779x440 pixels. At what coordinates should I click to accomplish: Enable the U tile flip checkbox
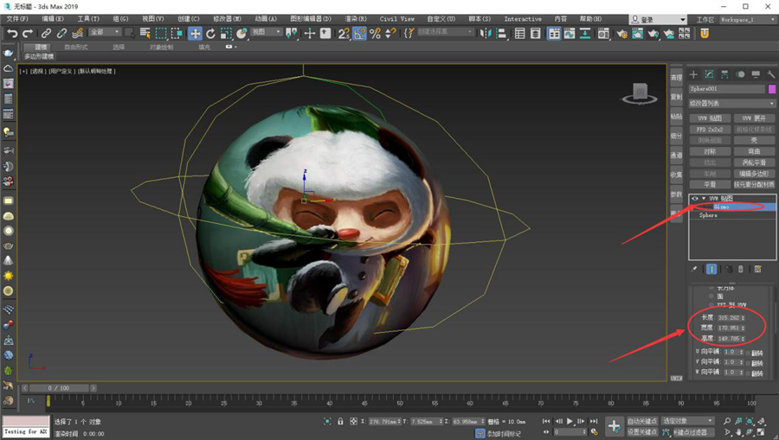749,353
